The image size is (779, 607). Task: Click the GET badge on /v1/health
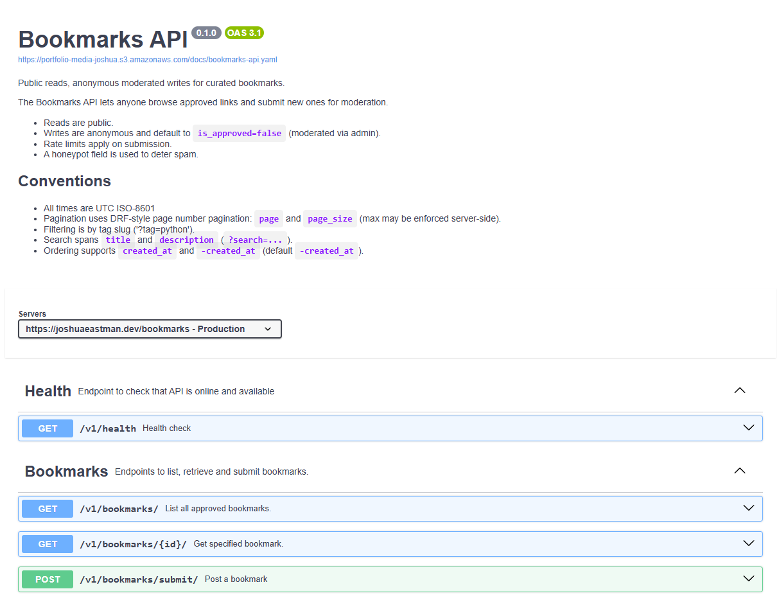click(47, 428)
